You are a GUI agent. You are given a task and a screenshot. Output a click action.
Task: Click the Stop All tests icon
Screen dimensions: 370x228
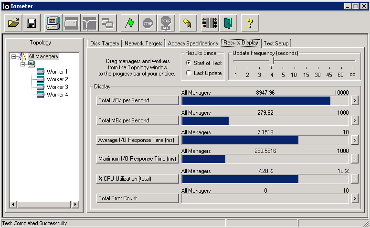(x=166, y=23)
